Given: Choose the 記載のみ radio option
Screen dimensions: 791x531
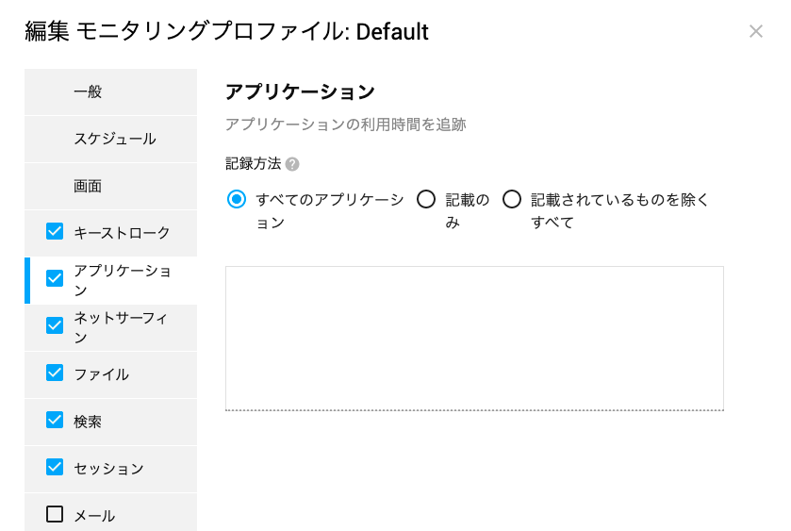Looking at the screenshot, I should pos(426,199).
